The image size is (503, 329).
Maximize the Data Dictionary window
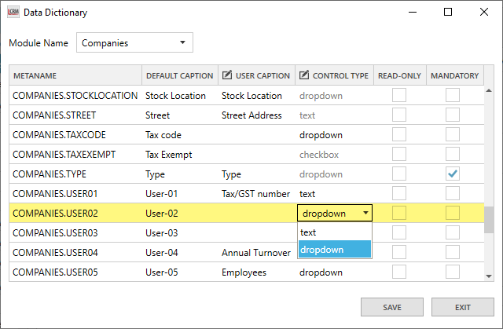(448, 13)
